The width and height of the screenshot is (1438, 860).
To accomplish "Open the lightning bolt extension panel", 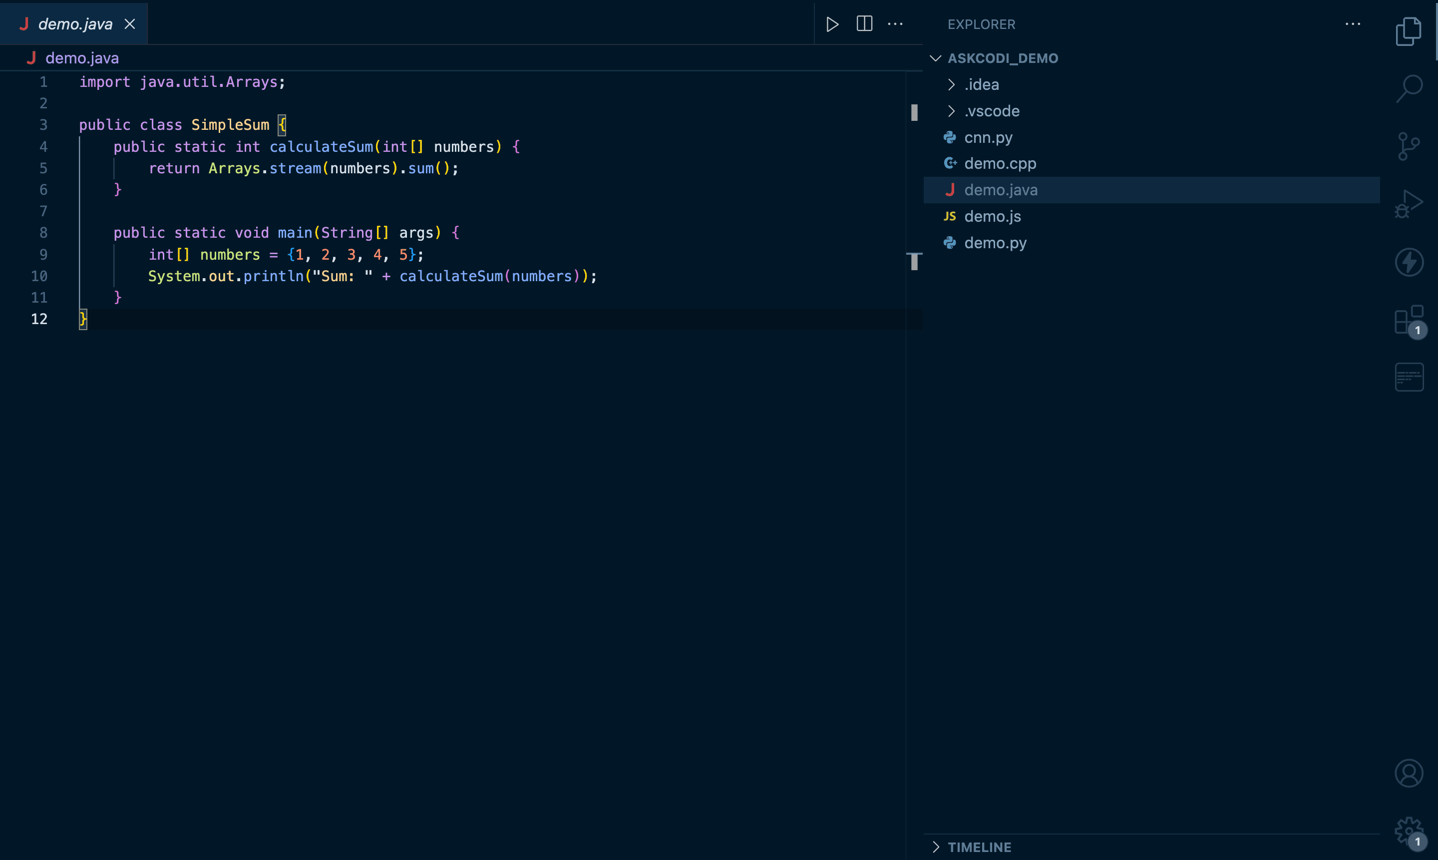I will pos(1409,262).
